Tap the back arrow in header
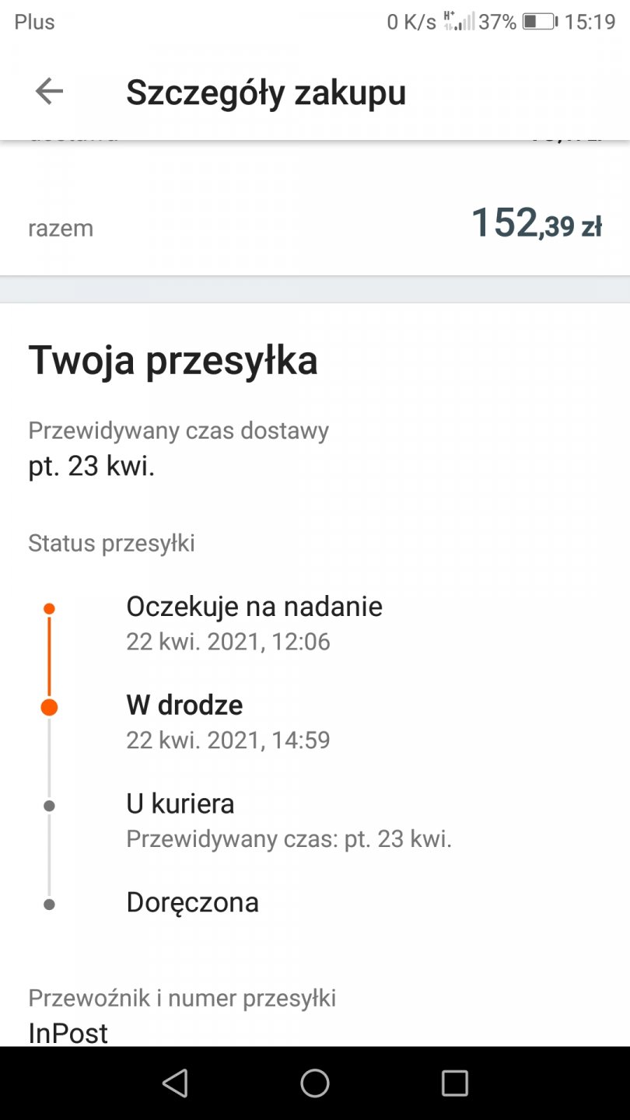 point(49,92)
